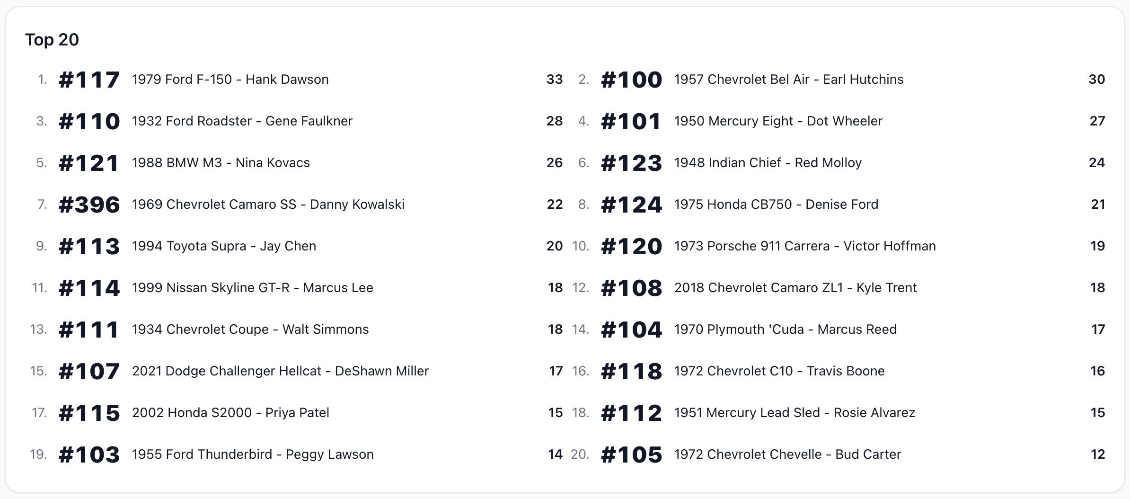Image resolution: width=1130 pixels, height=499 pixels.
Task: Click the #108 Camaro ZL1 number badge
Action: click(x=631, y=288)
